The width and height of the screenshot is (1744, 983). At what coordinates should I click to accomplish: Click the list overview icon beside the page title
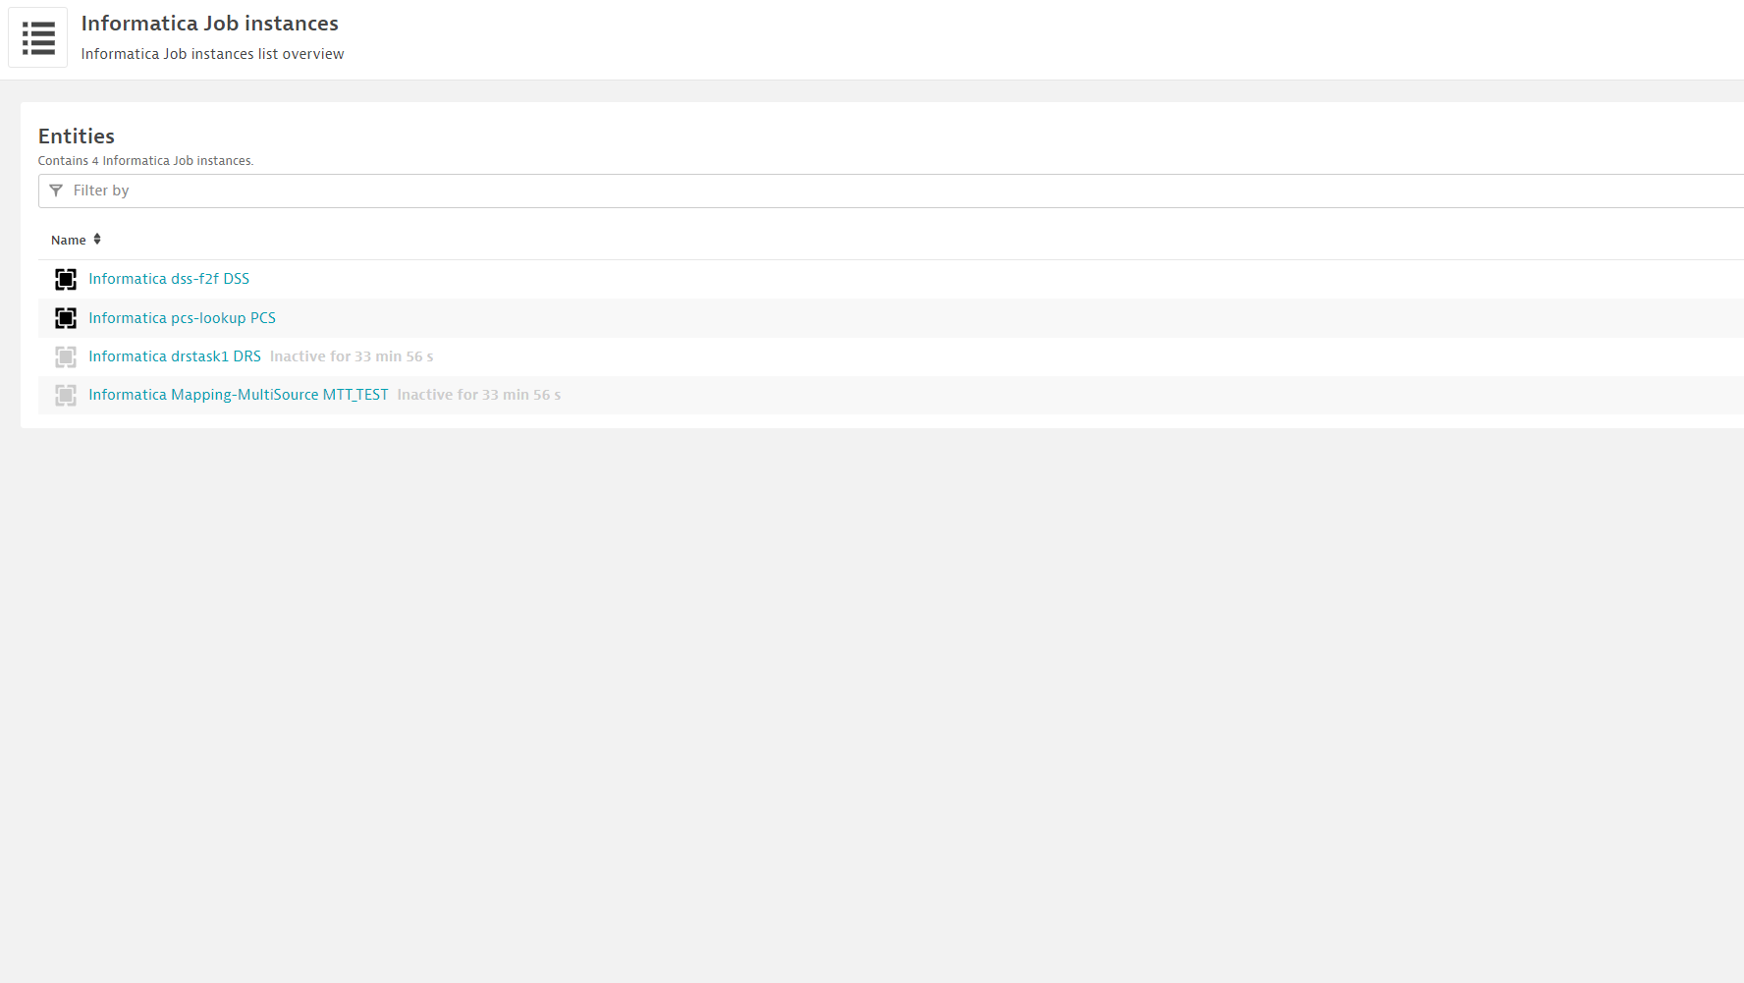[38, 38]
